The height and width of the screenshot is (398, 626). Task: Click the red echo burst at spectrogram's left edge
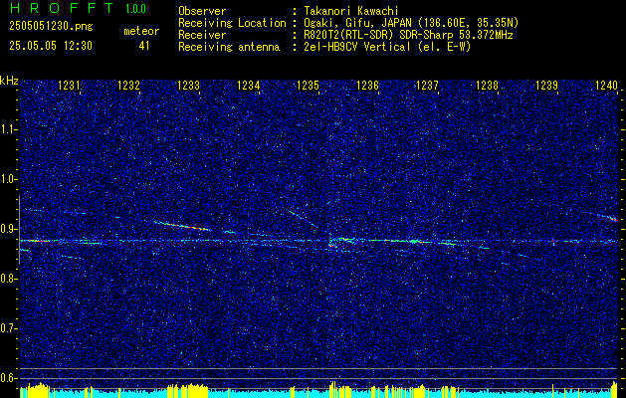pyautogui.click(x=35, y=241)
